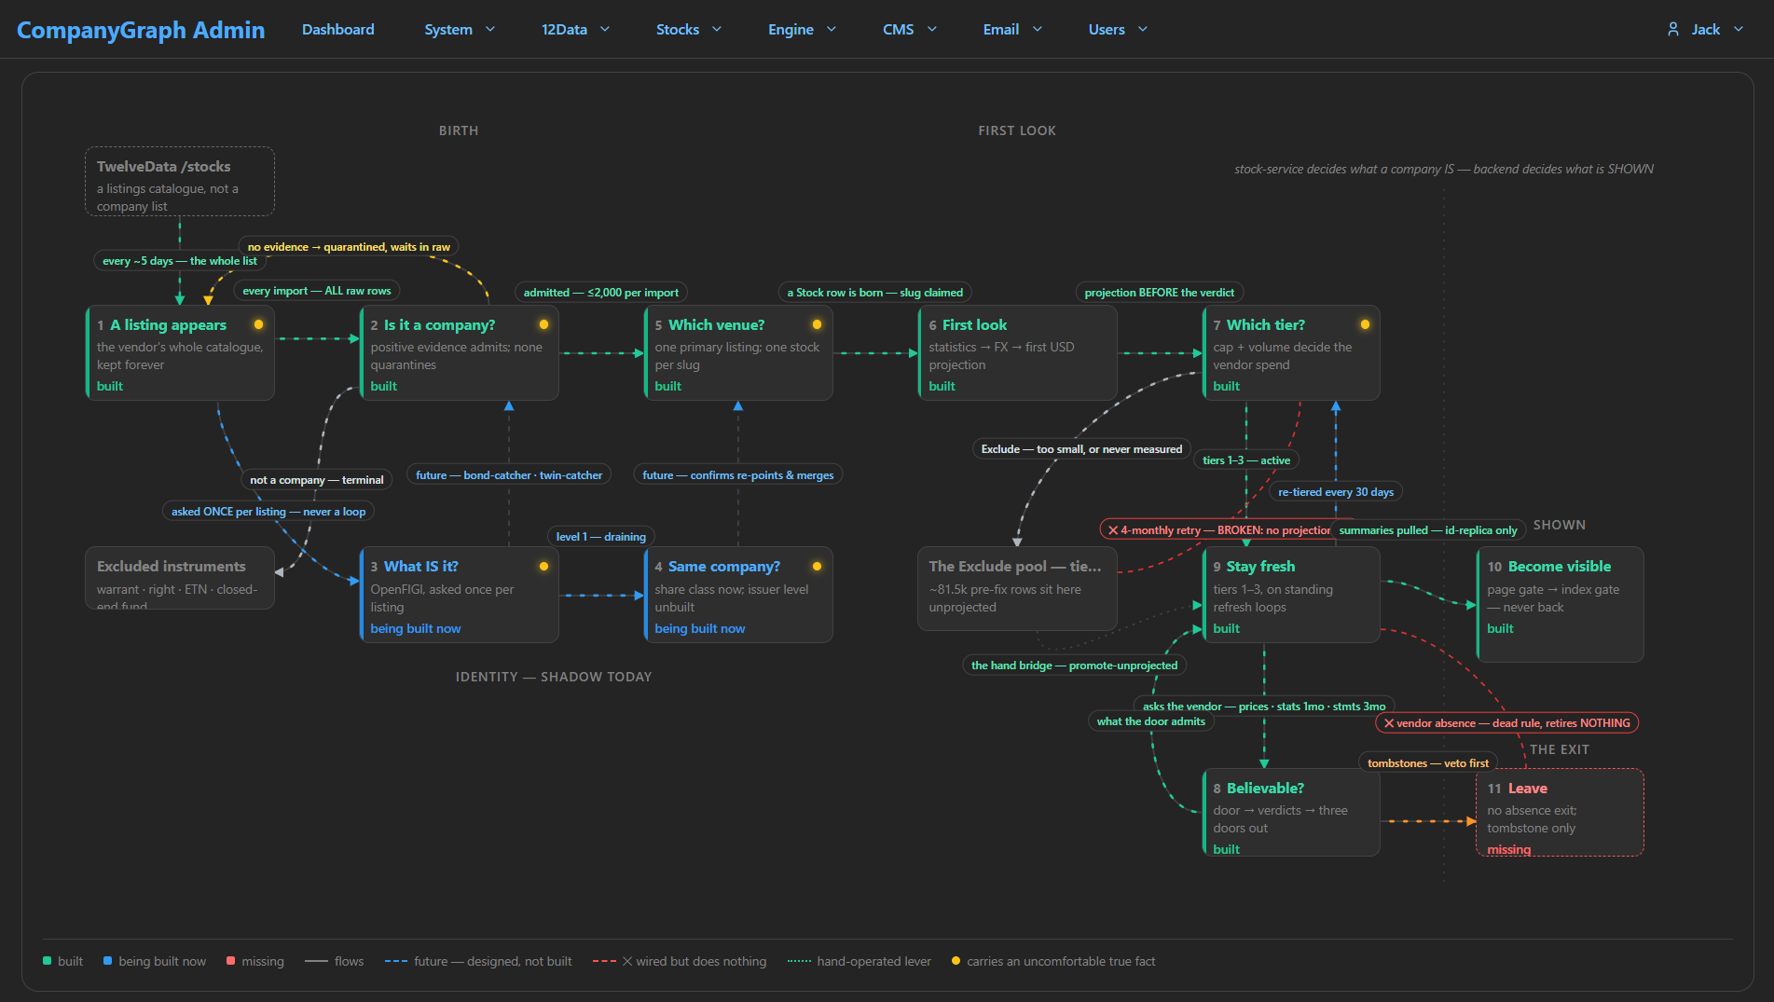This screenshot has width=1774, height=1002.
Task: Click the 'tiers 1–3 — active' label
Action: tap(1246, 460)
